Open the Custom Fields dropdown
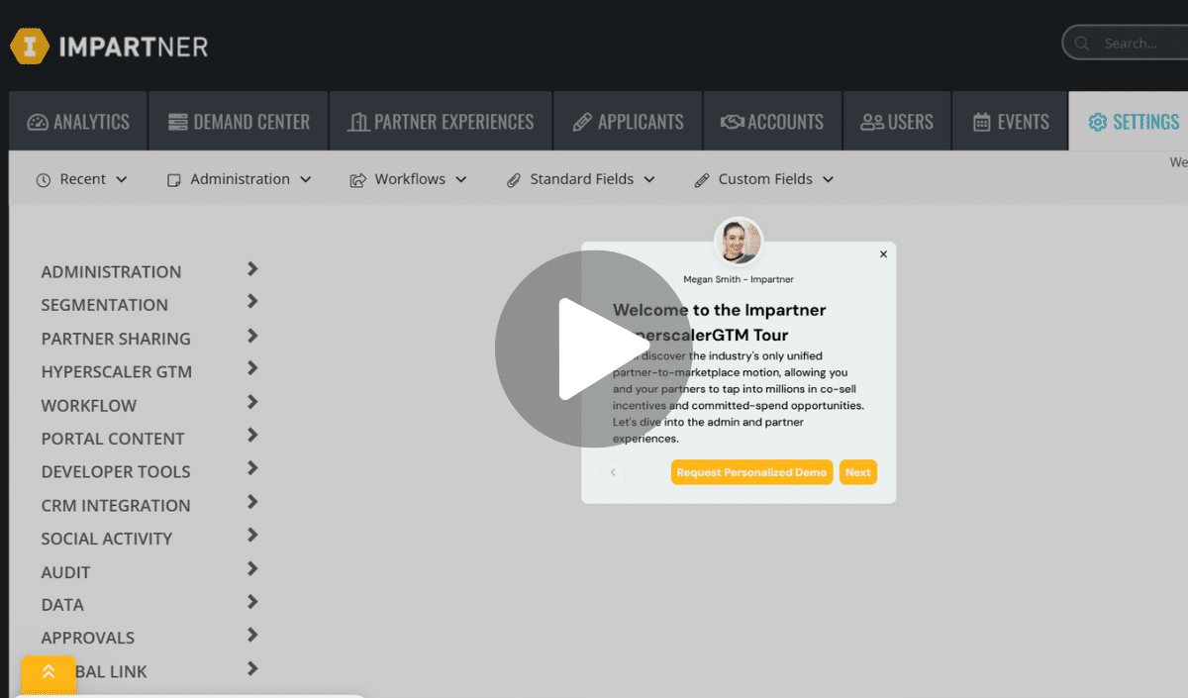The image size is (1188, 698). click(762, 179)
